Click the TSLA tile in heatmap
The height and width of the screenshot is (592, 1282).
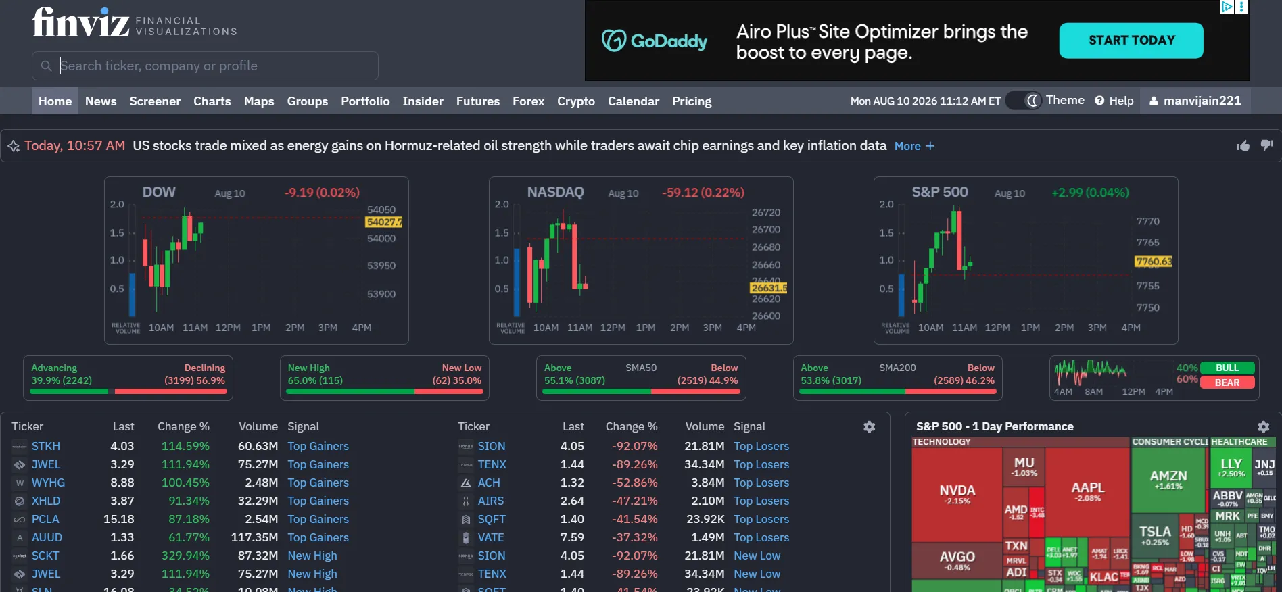(x=1155, y=536)
